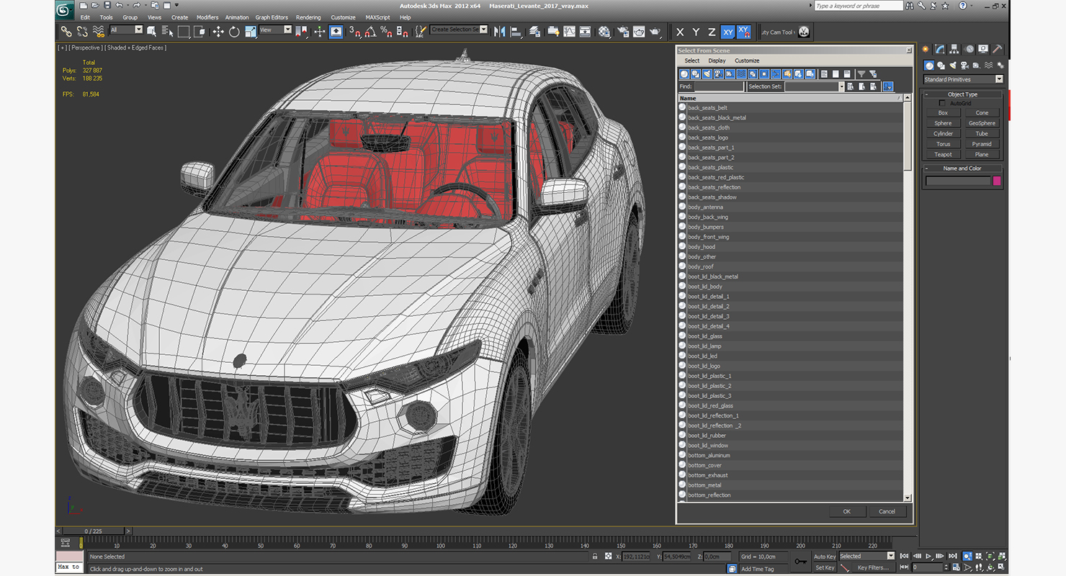
Task: Select the Select and Link tool
Action: click(66, 32)
